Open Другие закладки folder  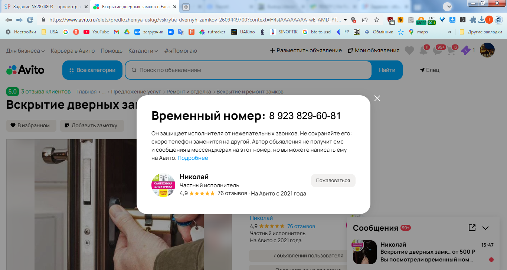480,32
